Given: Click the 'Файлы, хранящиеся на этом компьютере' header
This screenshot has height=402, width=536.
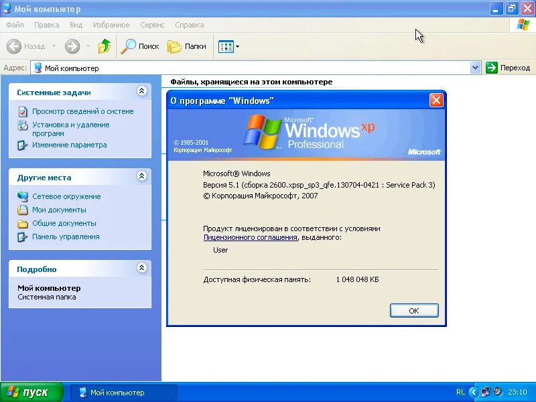Looking at the screenshot, I should pos(251,82).
